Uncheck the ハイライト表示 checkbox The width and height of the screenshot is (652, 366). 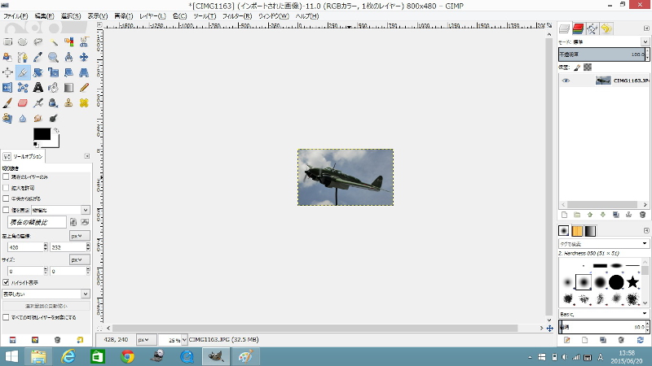tap(6, 282)
